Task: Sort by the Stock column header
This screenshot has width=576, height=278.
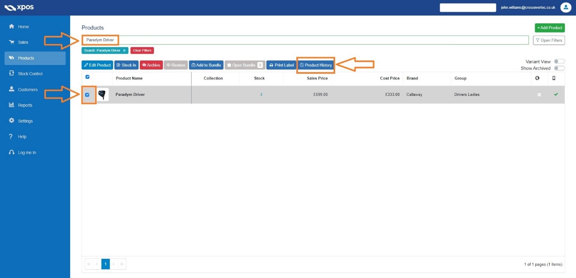Action: (x=259, y=78)
